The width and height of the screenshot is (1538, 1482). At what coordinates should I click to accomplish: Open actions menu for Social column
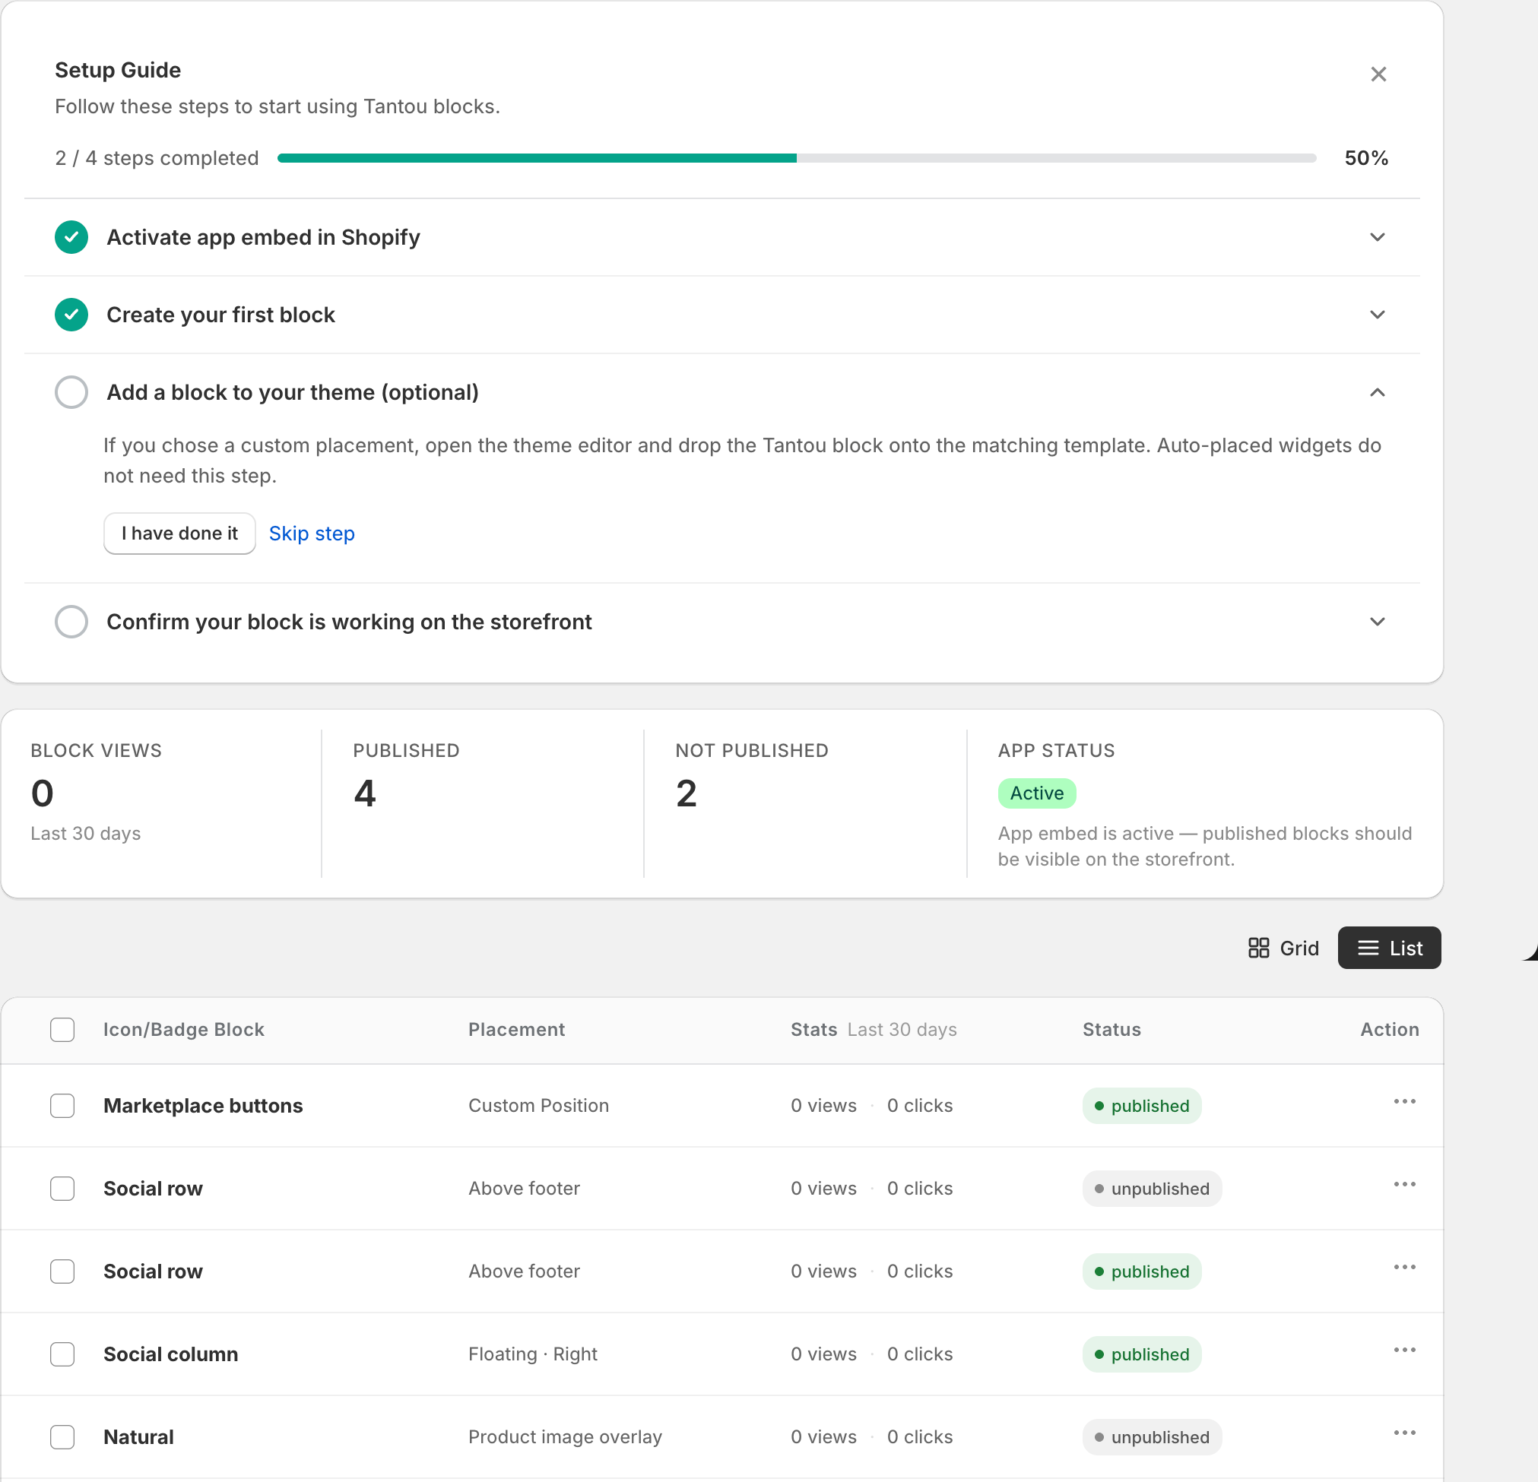point(1404,1351)
